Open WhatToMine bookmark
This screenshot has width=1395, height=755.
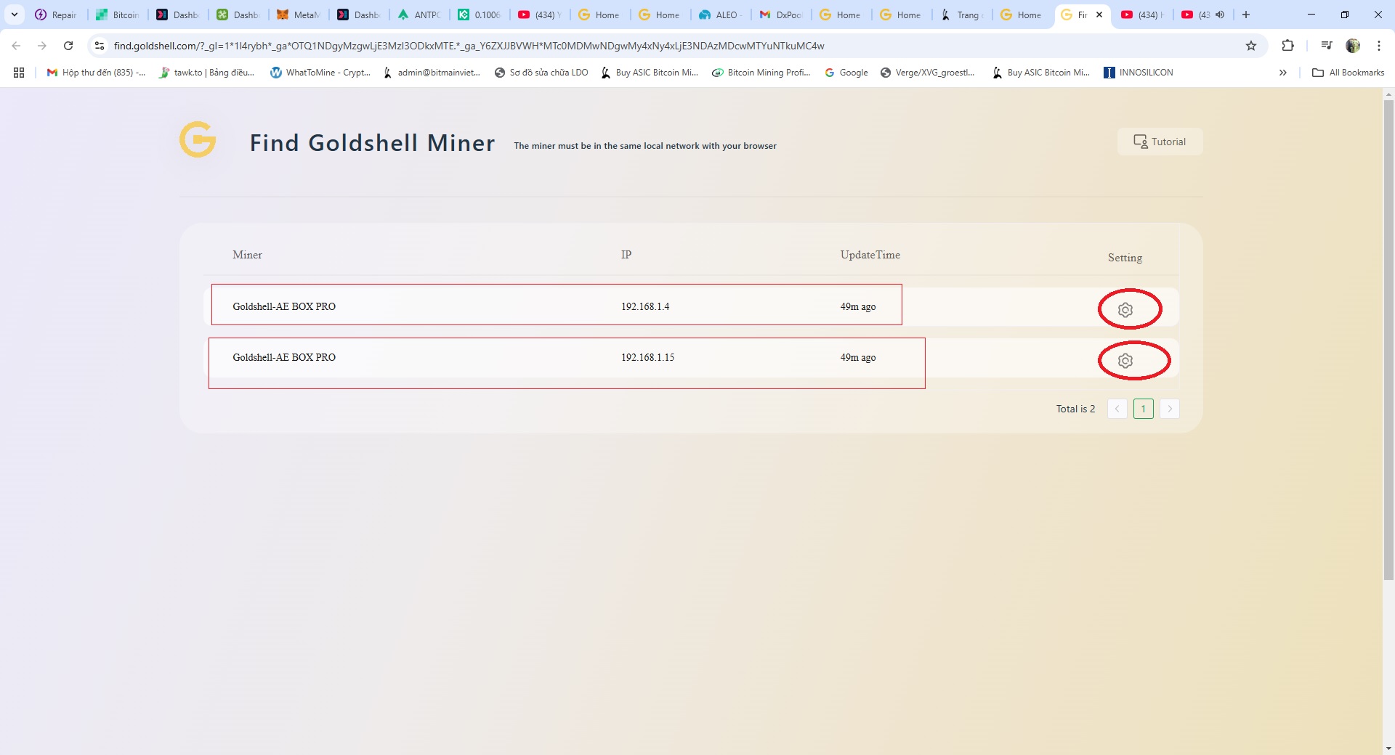tap(320, 73)
